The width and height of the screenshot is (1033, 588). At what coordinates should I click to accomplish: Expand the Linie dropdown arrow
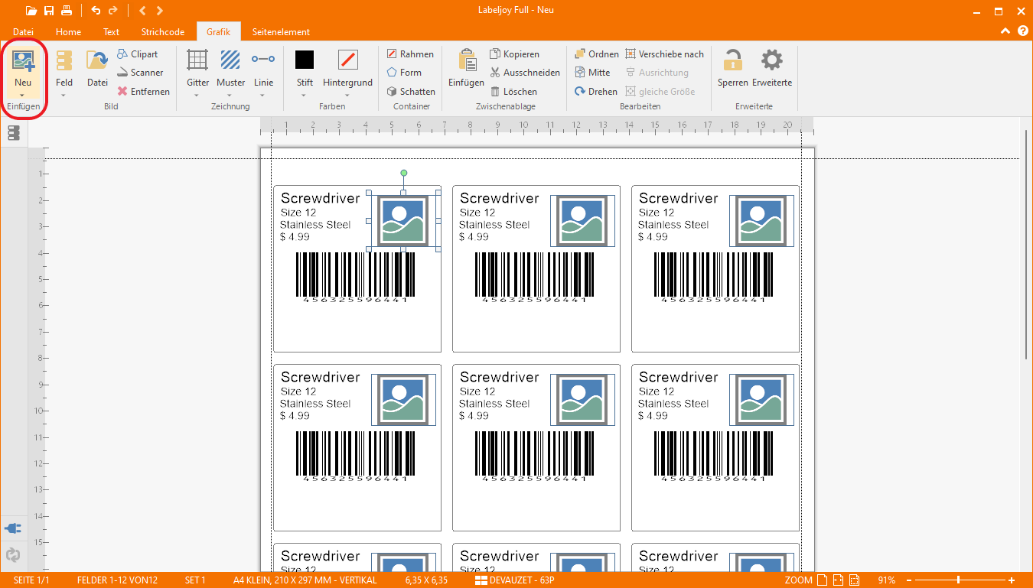click(263, 96)
